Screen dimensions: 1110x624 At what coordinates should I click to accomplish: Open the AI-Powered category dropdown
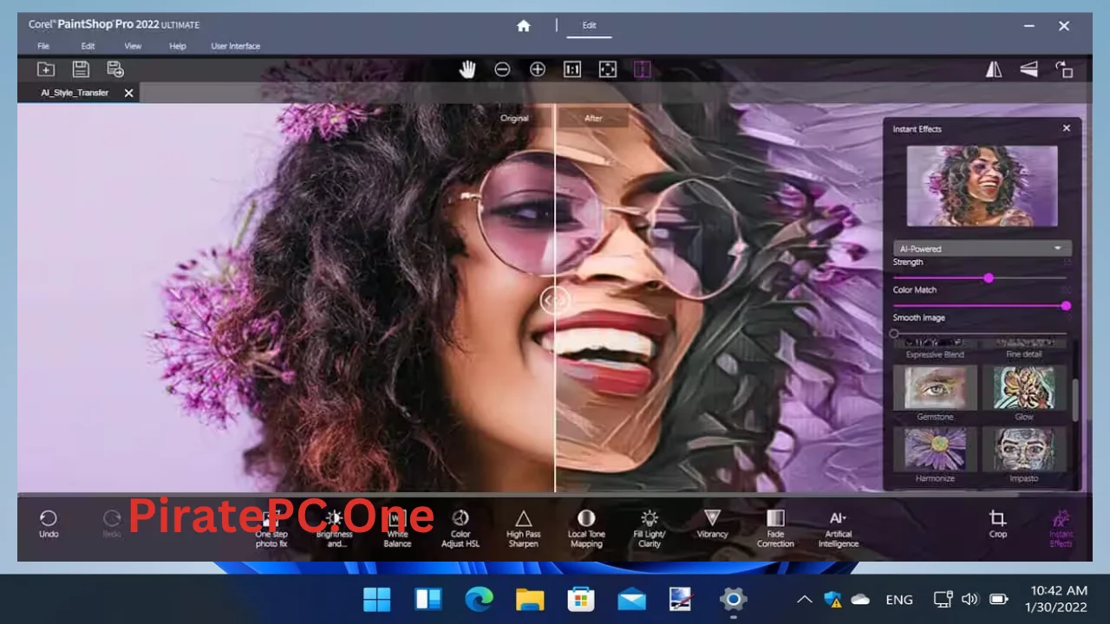982,249
